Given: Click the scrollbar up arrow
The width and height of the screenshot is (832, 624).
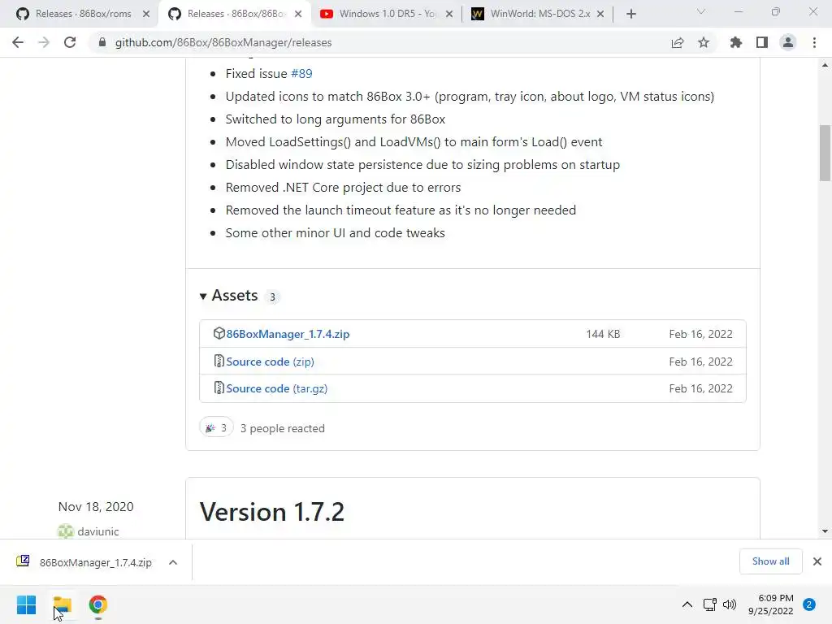Looking at the screenshot, I should [825, 65].
